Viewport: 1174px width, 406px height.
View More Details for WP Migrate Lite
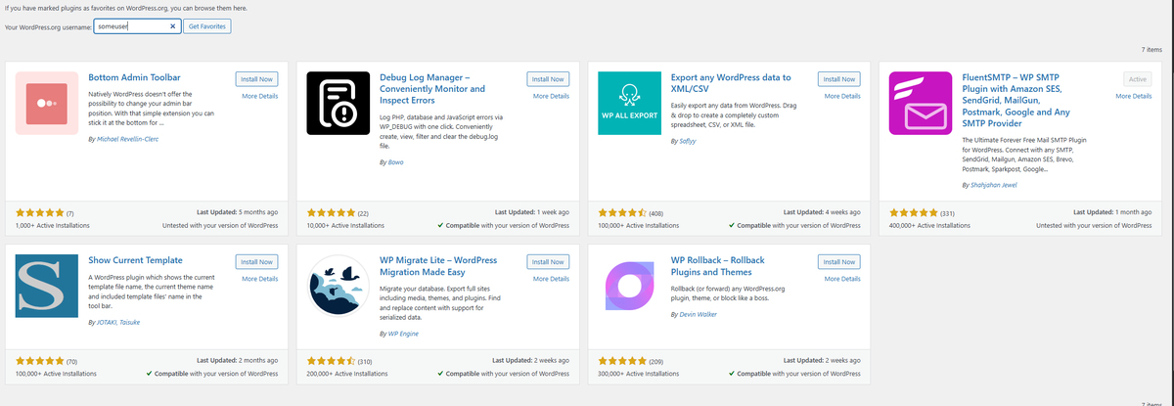[x=551, y=279]
